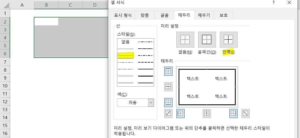This screenshot has height=138, width=300.
Task: Apply the 윤곽선(O) outline preset icon
Action: click(207, 40)
